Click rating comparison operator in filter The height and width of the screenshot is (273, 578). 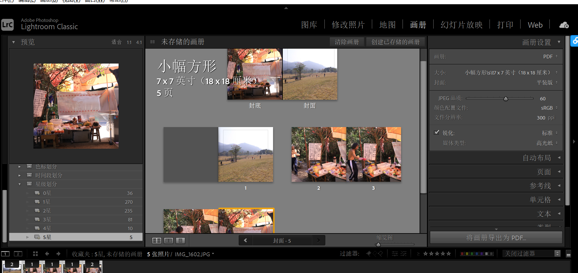point(418,254)
